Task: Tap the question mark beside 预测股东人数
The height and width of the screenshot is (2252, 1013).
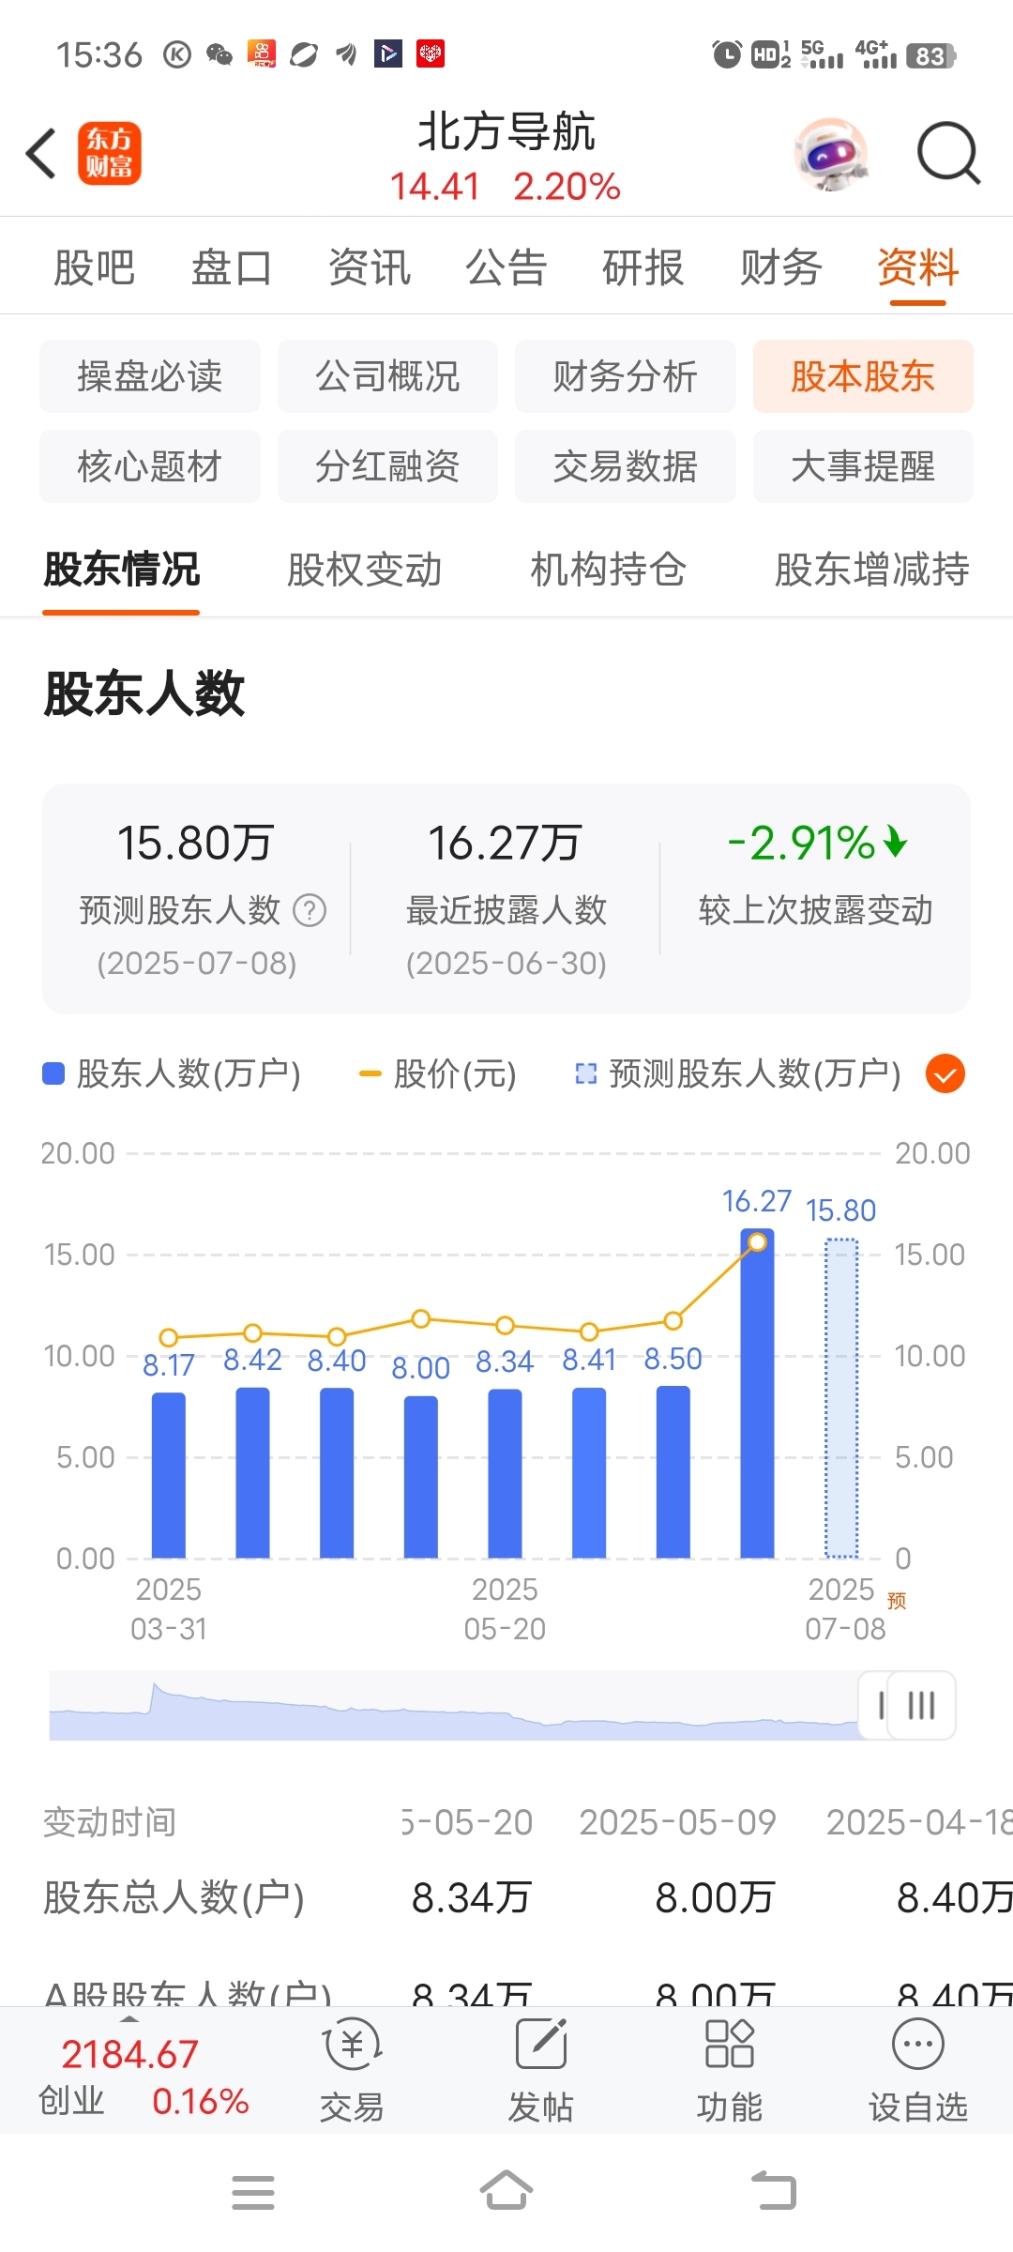Action: [310, 910]
